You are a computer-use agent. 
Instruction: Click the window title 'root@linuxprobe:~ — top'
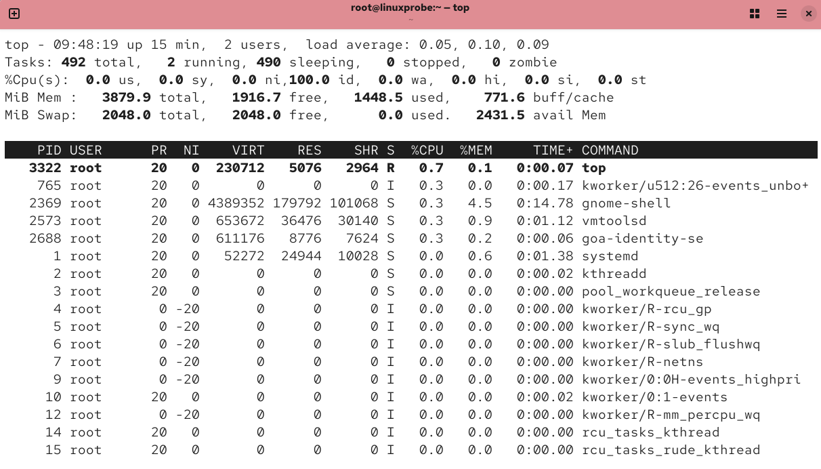click(410, 8)
